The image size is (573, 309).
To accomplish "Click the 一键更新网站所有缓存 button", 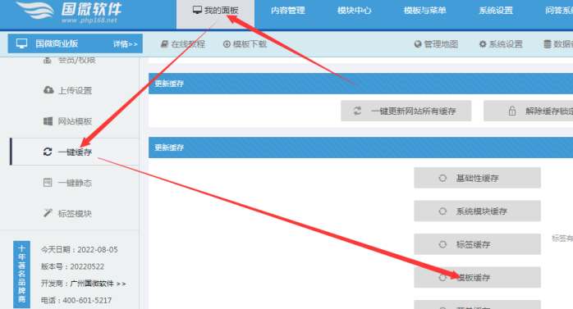I will 406,111.
